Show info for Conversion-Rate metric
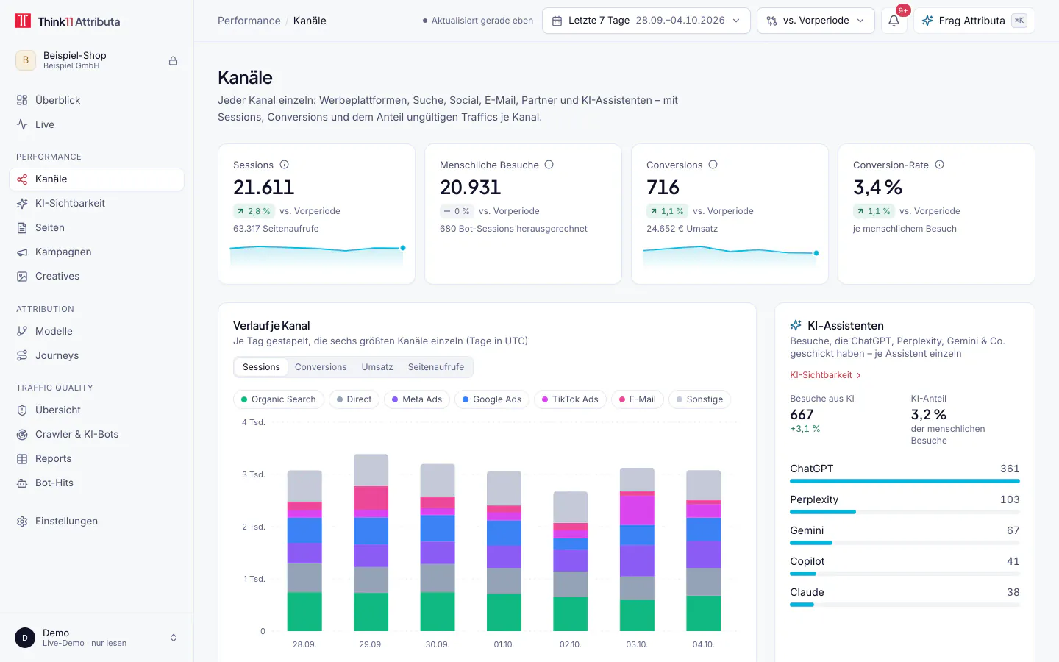Image resolution: width=1059 pixels, height=662 pixels. (x=940, y=165)
